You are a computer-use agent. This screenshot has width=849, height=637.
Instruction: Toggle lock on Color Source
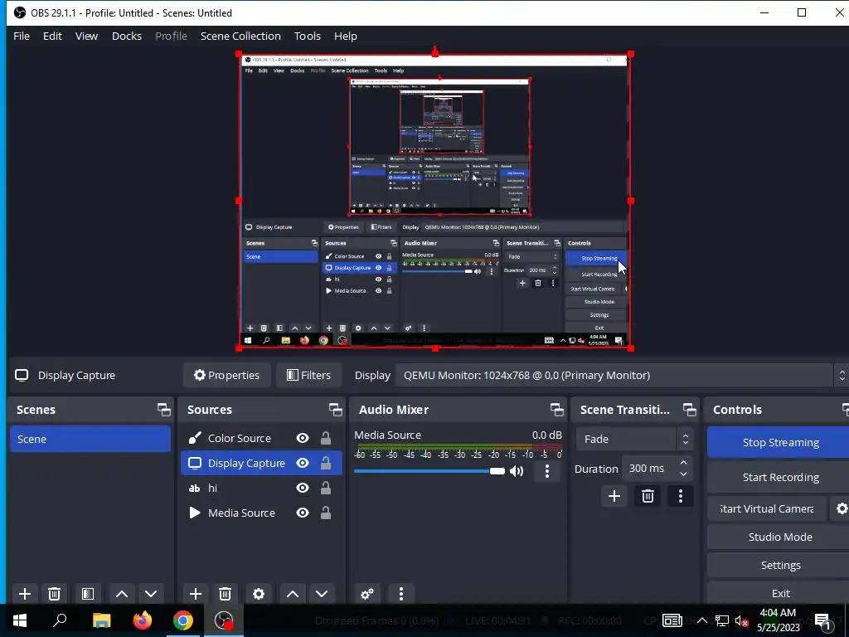(x=325, y=438)
